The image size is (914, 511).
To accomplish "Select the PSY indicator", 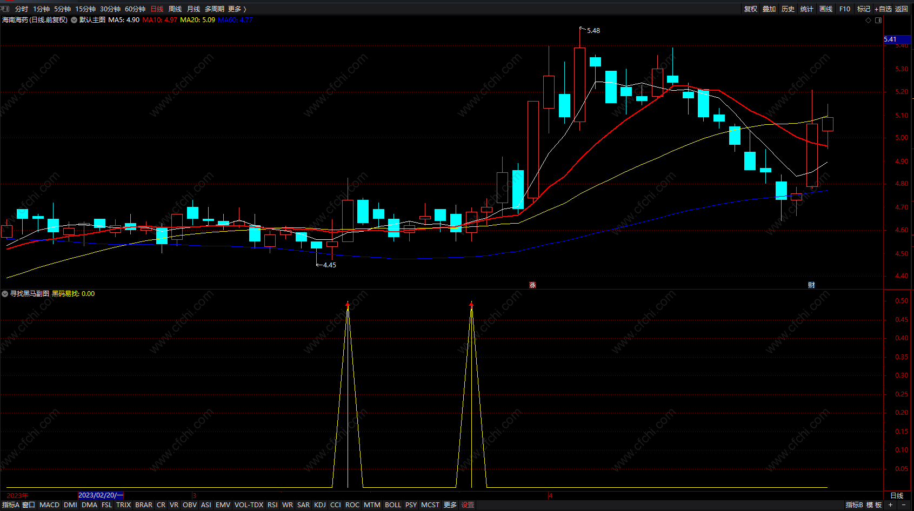I will [x=411, y=505].
